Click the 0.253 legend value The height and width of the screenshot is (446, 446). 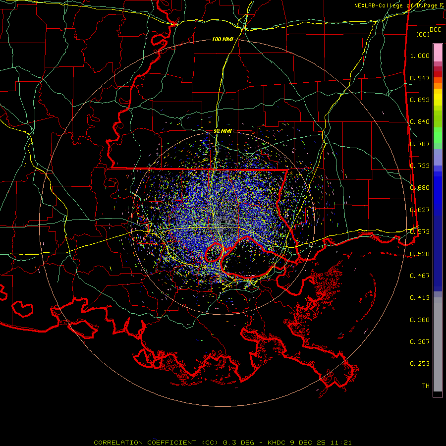pyautogui.click(x=420, y=364)
